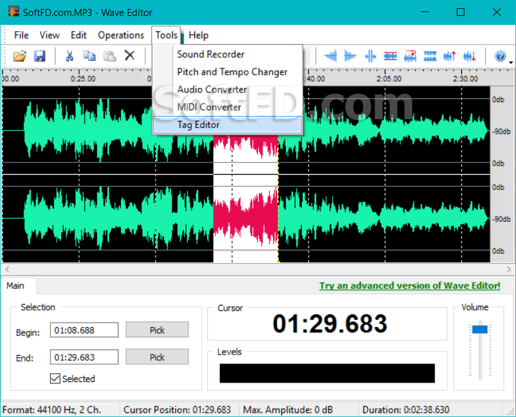Click "Format: 44100 Hz, 2 Ch." in status bar

pyautogui.click(x=52, y=410)
